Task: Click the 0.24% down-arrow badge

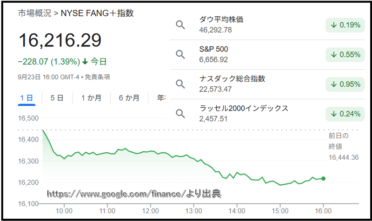Action: (x=345, y=114)
